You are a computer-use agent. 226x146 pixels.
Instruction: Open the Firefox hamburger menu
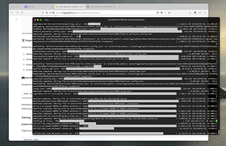click(205, 13)
